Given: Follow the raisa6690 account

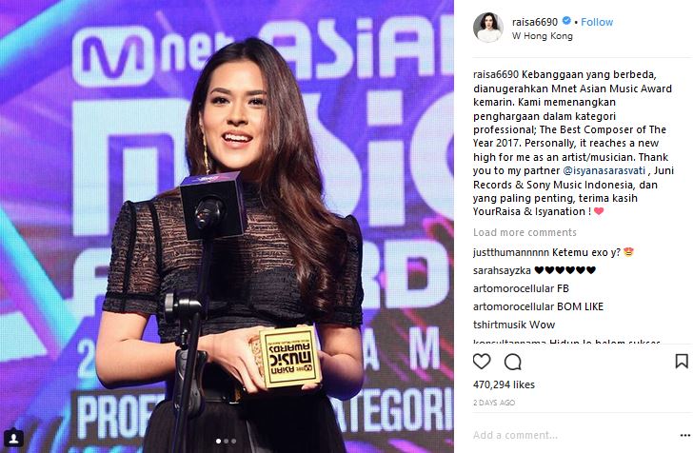Looking at the screenshot, I should click(x=597, y=22).
